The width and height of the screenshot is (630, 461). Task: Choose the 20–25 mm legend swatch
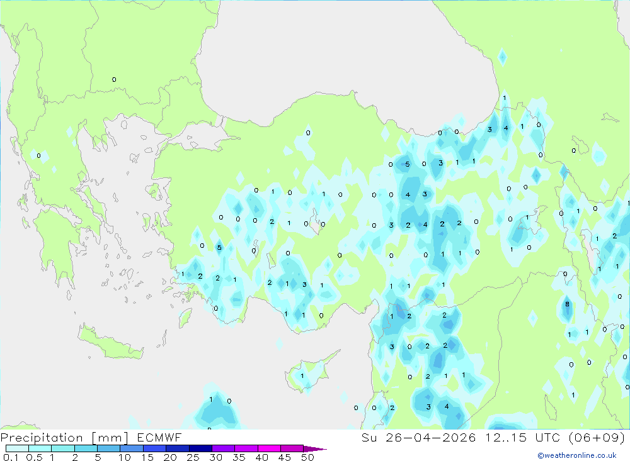click(178, 448)
